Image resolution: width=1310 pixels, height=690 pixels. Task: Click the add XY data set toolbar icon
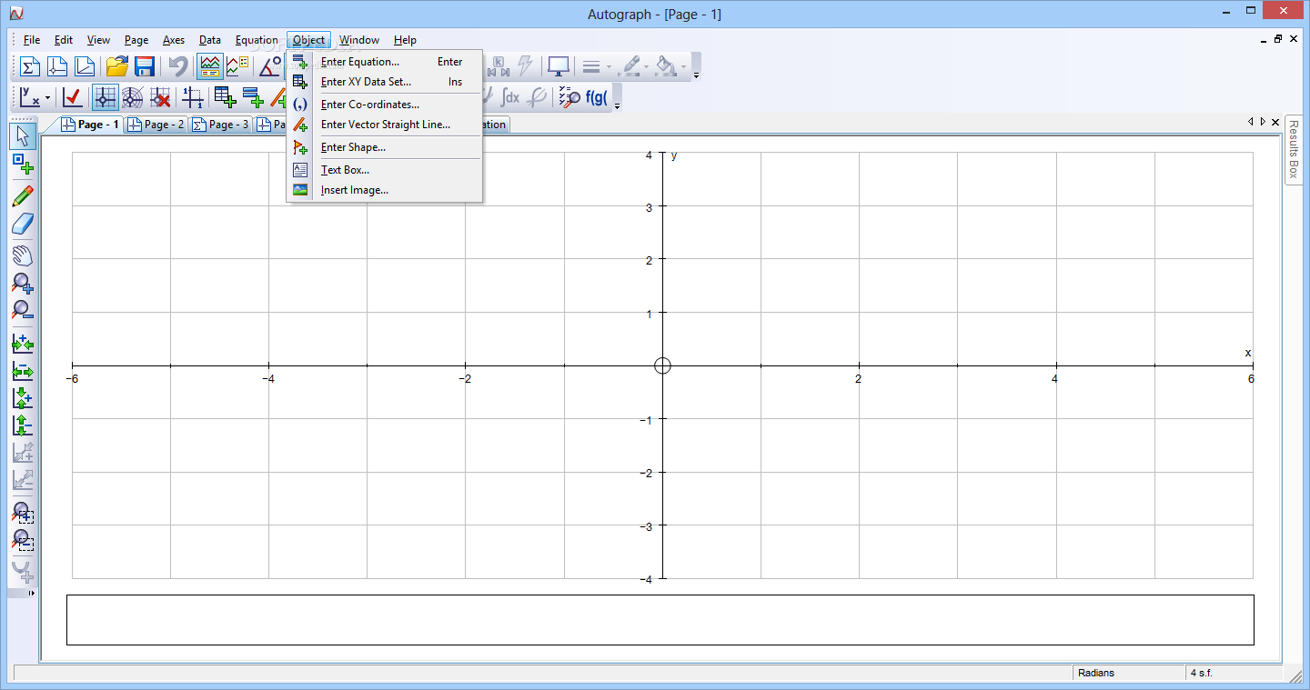(x=225, y=97)
